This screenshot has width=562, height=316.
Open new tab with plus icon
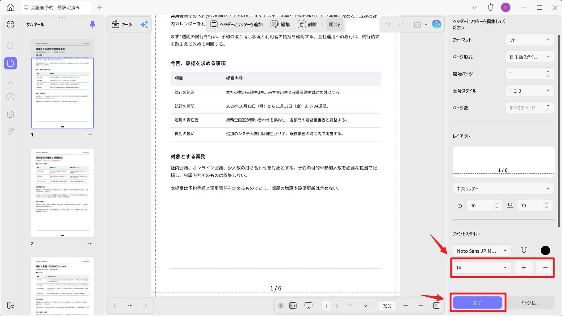[x=100, y=8]
